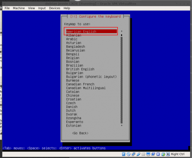Image resolution: width=192 pixels, height=158 pixels.
Task: Select the Asturian keymap
Action: point(74,43)
